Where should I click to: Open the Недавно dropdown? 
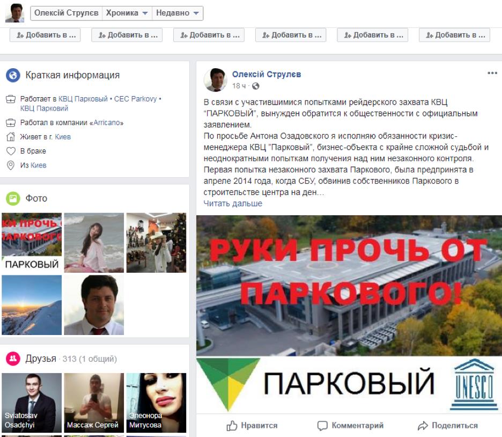click(178, 13)
